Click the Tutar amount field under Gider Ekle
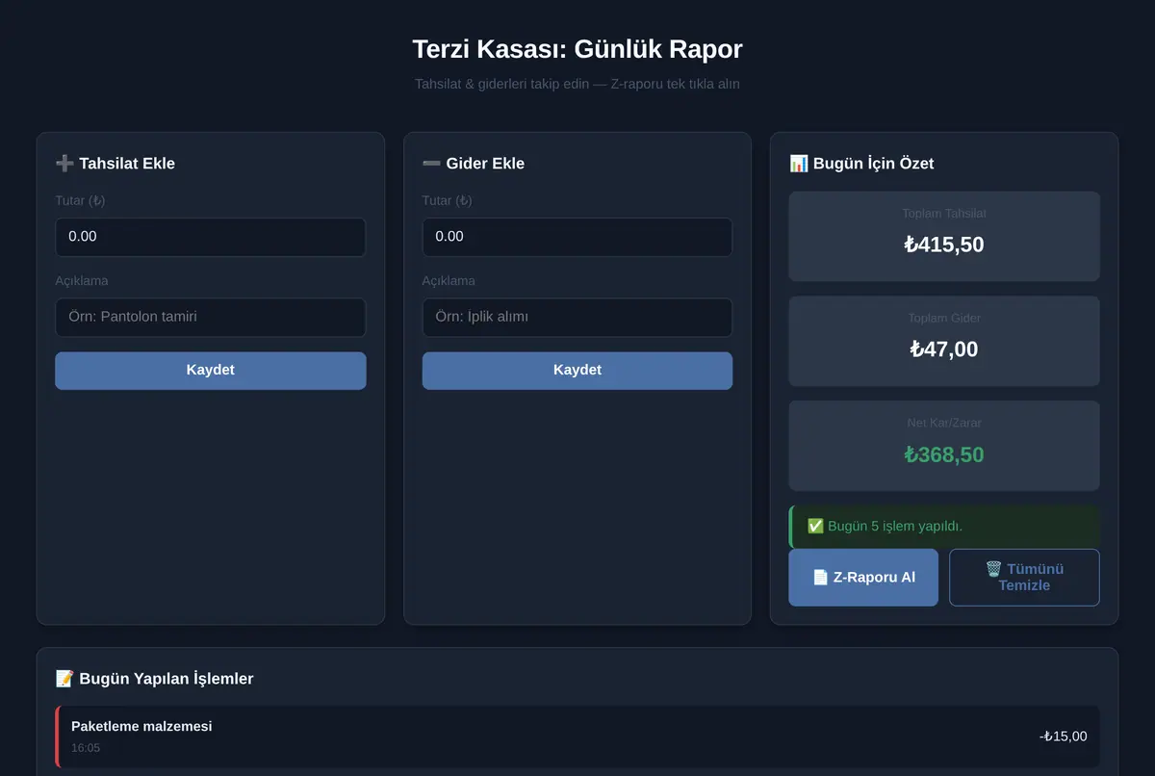The width and height of the screenshot is (1155, 776). [x=577, y=237]
